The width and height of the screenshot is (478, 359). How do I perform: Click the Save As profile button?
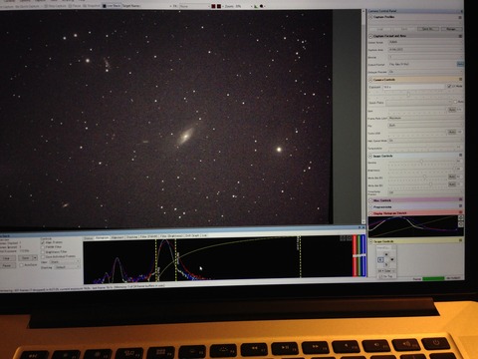tap(428, 29)
